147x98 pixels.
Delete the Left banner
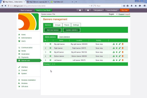click(x=122, y=60)
